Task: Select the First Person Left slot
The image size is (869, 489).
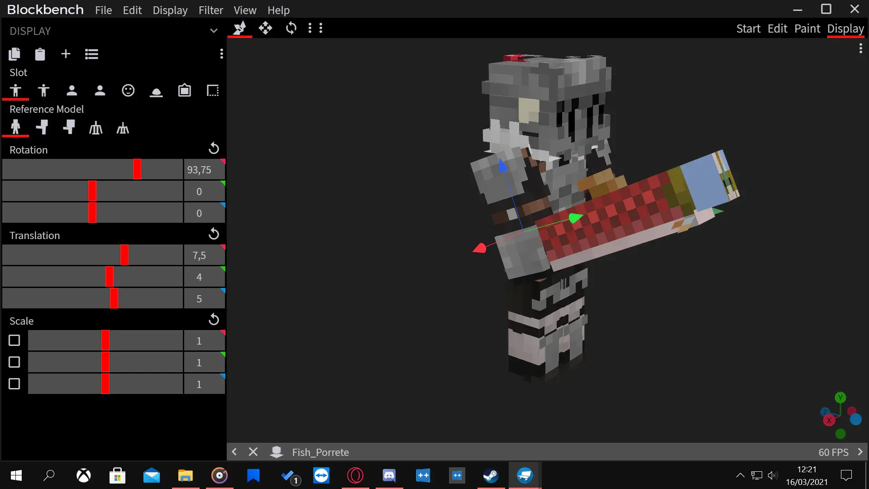Action: point(100,91)
